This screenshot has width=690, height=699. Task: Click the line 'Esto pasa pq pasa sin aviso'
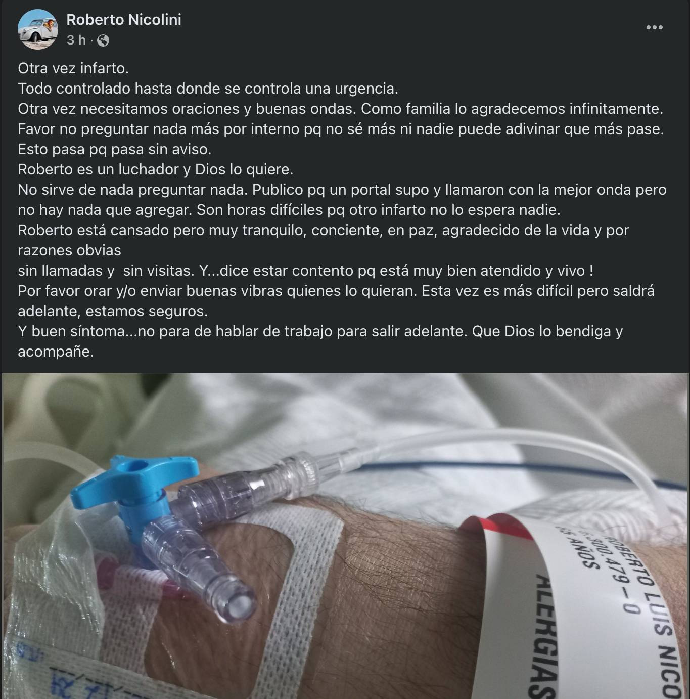[x=115, y=149]
